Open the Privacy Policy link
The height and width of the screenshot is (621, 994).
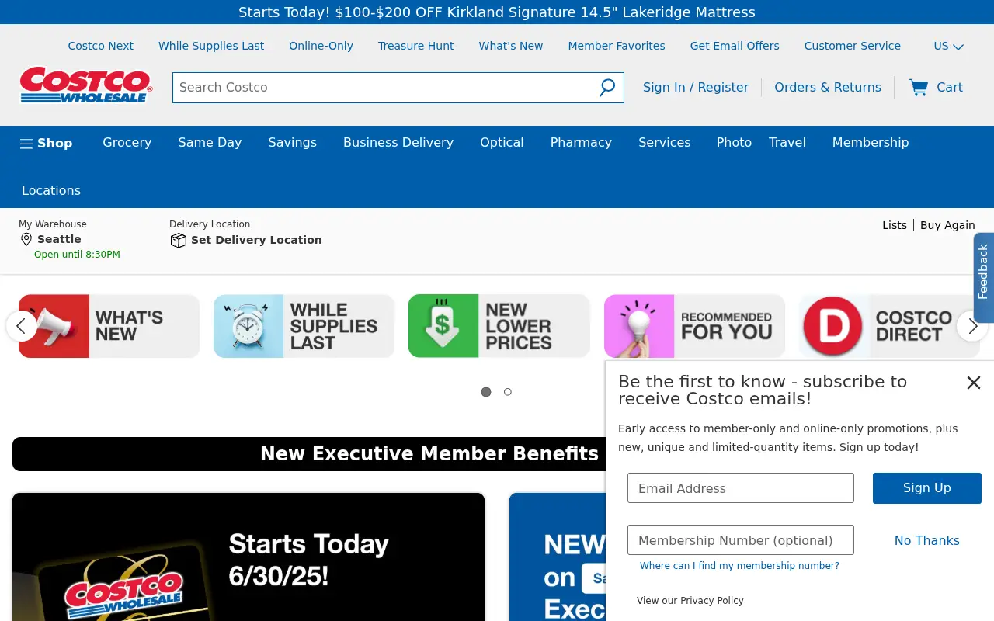point(712,601)
